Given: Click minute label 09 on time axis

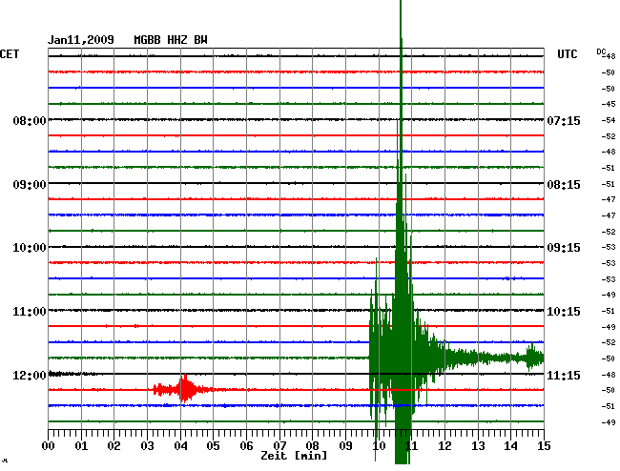Looking at the screenshot, I should click(x=345, y=446).
